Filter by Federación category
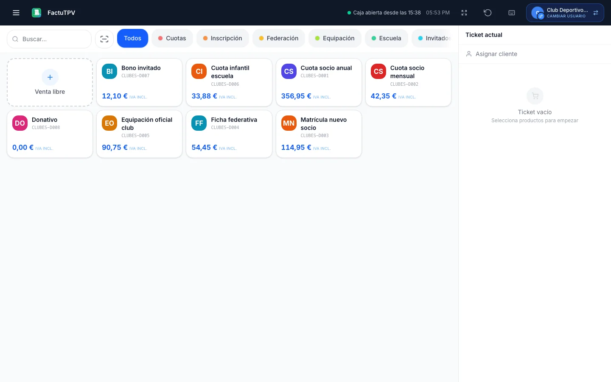 (278, 38)
